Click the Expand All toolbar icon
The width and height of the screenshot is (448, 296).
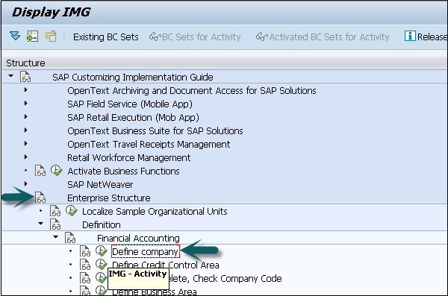pyautogui.click(x=15, y=37)
